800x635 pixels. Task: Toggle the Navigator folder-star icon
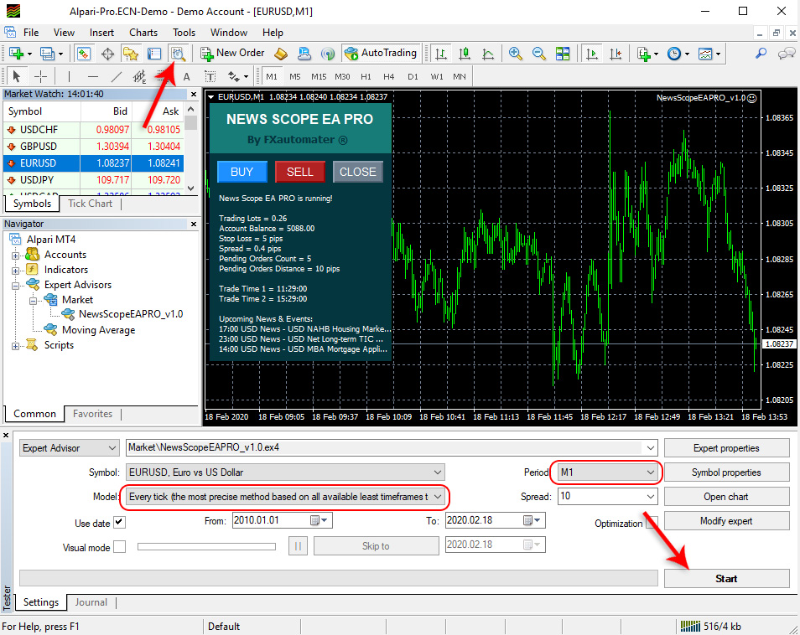[131, 54]
